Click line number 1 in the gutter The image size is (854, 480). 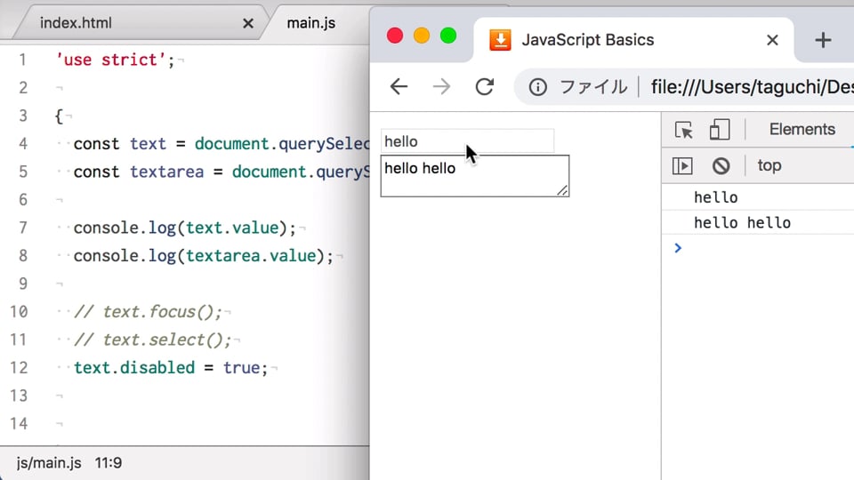[22, 60]
